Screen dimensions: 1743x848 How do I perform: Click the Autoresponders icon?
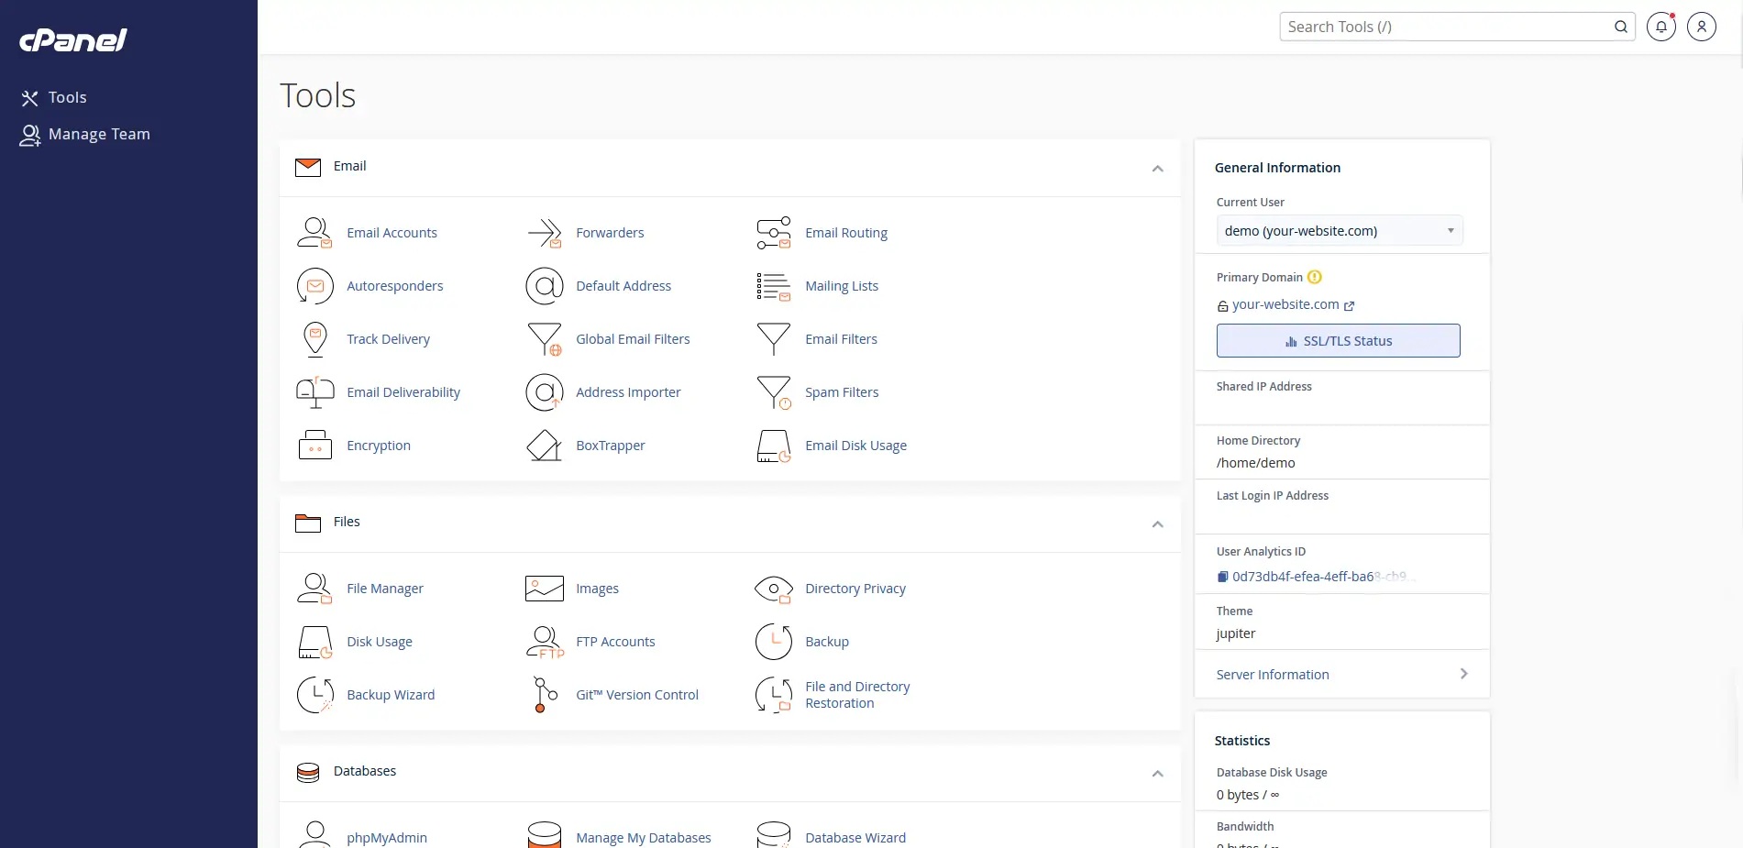[314, 286]
